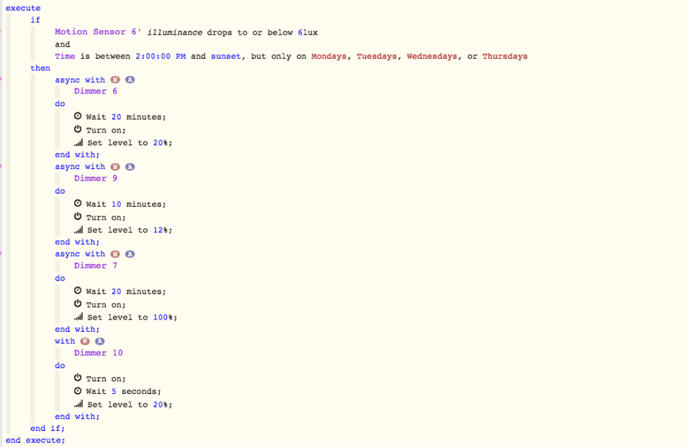Select the 'Dimmer 7' device
Viewport: 688px width, 447px height.
coord(95,266)
